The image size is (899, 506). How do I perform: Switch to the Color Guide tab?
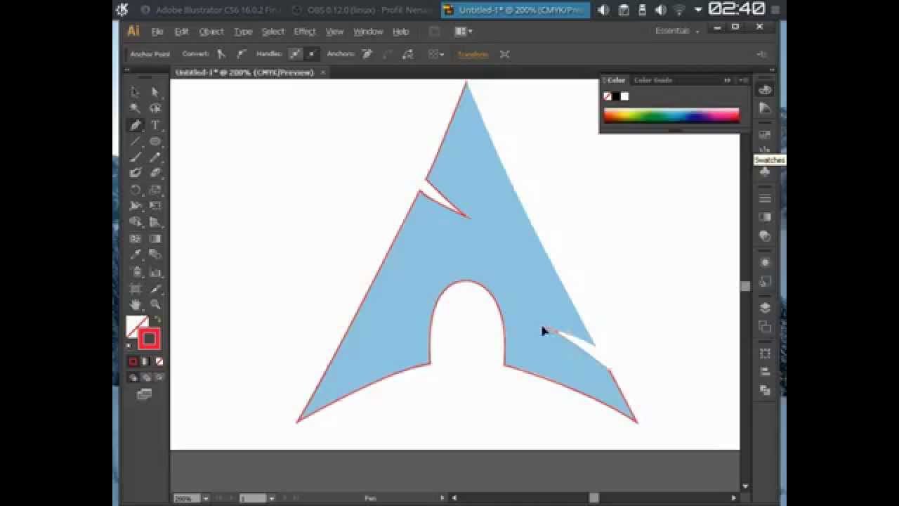[653, 80]
